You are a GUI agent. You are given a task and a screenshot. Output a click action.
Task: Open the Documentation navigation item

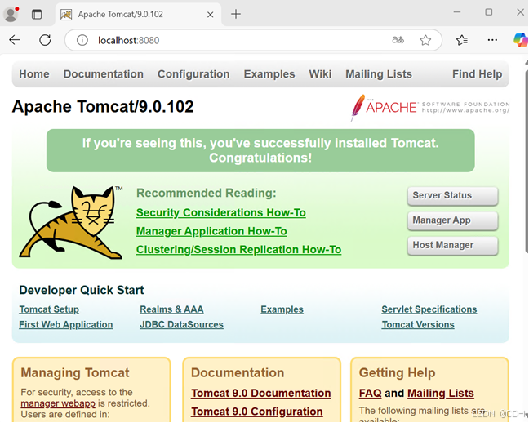(103, 74)
